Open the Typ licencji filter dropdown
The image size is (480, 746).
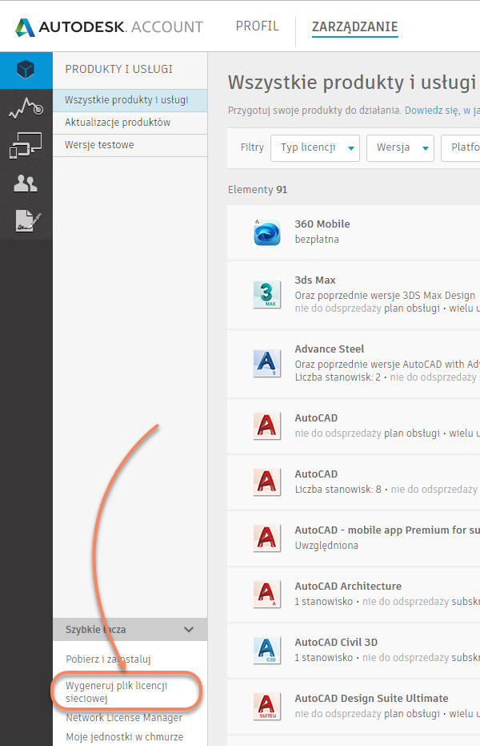315,147
